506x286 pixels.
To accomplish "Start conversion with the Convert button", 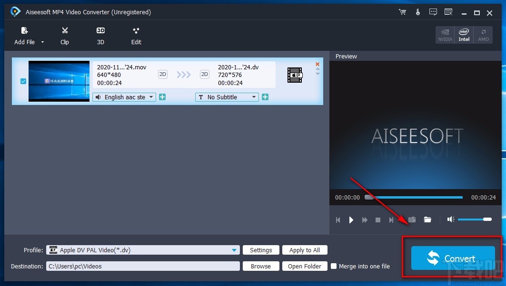I will coord(452,258).
